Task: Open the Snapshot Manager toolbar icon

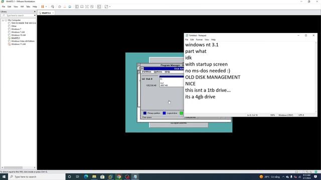Action: pos(70,6)
